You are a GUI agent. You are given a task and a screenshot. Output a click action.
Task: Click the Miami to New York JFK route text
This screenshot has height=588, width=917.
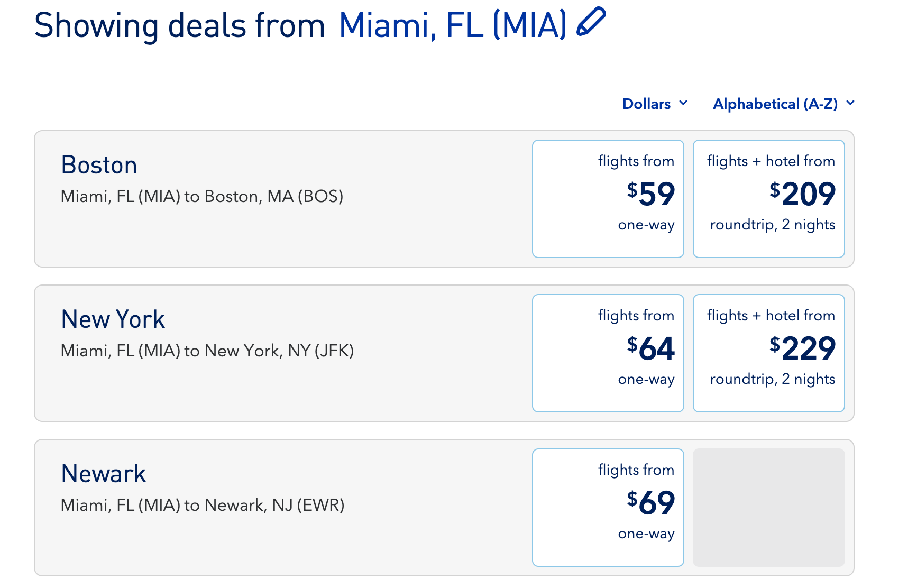click(207, 351)
